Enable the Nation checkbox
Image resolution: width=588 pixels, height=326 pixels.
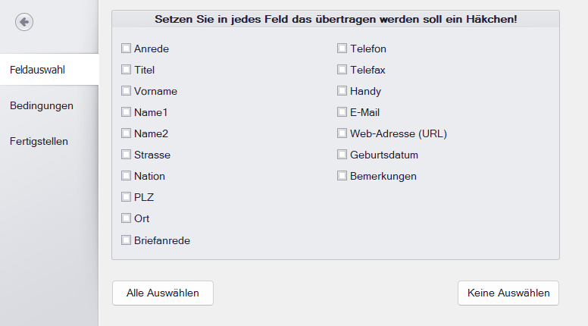pyautogui.click(x=127, y=176)
